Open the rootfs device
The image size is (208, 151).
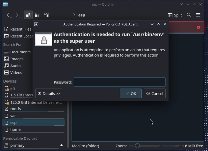point(34,109)
